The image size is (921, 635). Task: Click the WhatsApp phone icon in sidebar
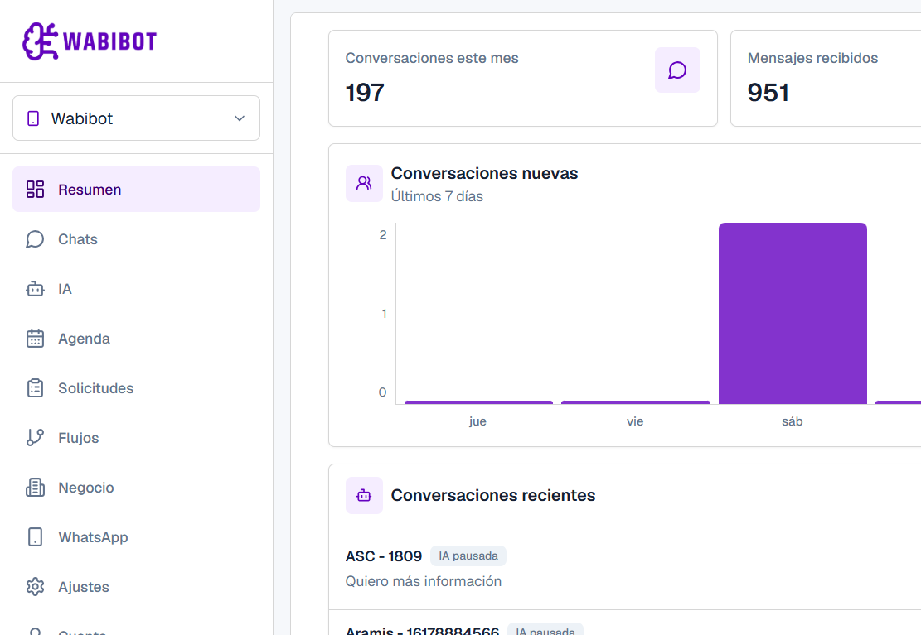pos(36,537)
